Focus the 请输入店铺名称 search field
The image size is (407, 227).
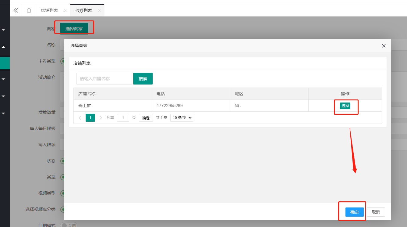(x=104, y=79)
